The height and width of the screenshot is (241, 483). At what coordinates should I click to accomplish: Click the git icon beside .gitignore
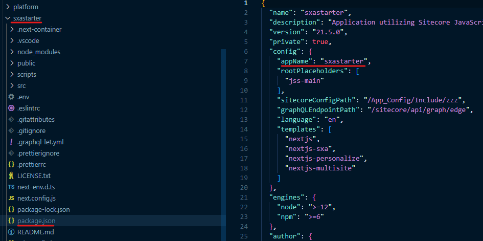tap(11, 130)
